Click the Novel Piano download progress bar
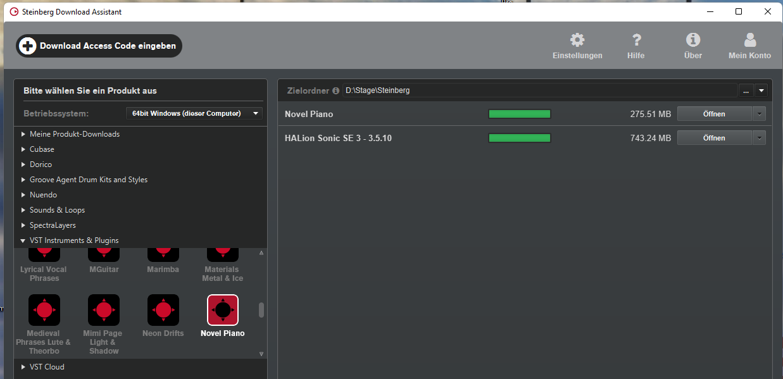Viewport: 783px width, 379px height. click(520, 114)
